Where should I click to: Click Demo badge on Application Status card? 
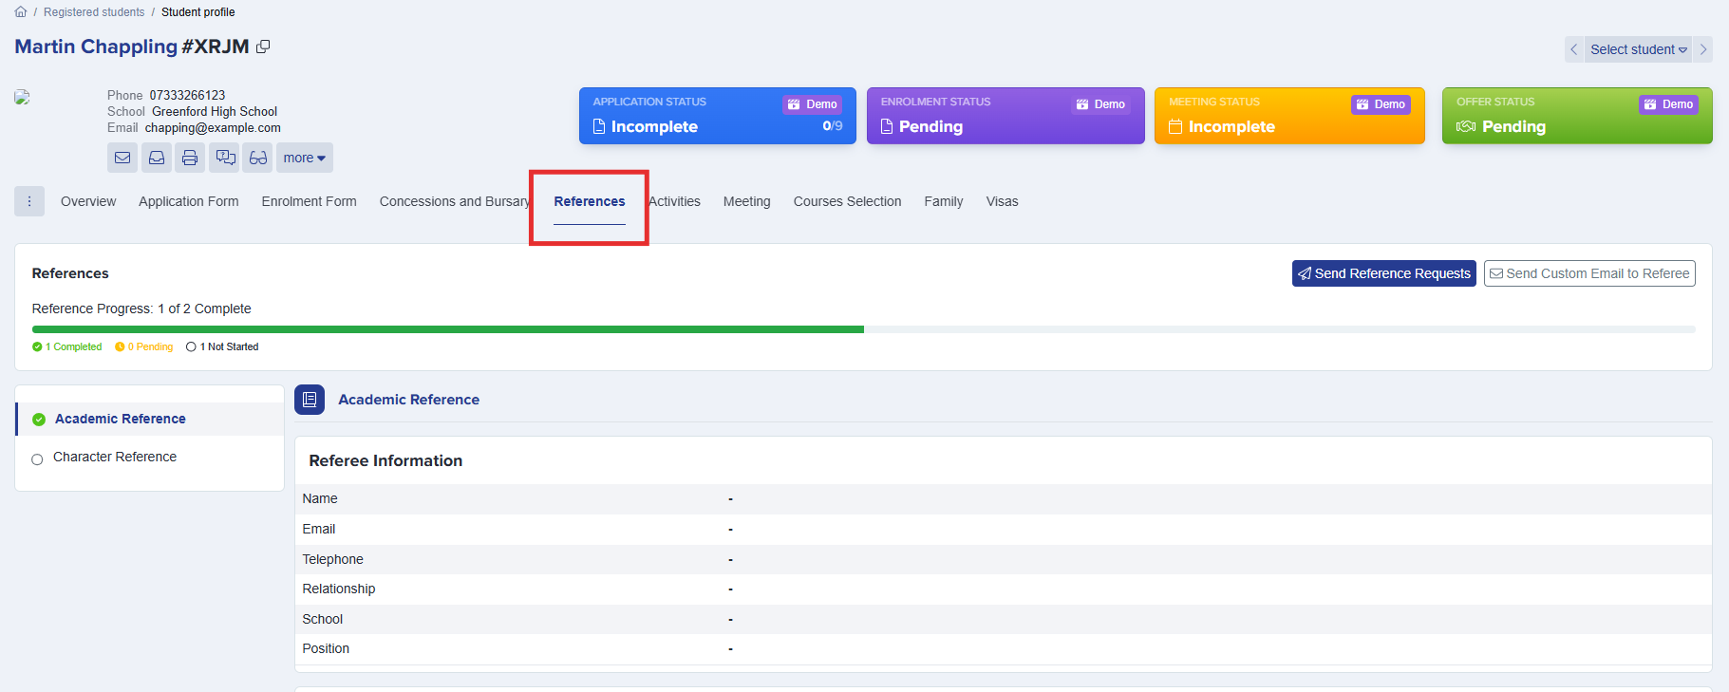(813, 104)
